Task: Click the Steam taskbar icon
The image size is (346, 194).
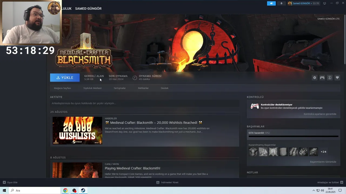Action: click(83, 190)
